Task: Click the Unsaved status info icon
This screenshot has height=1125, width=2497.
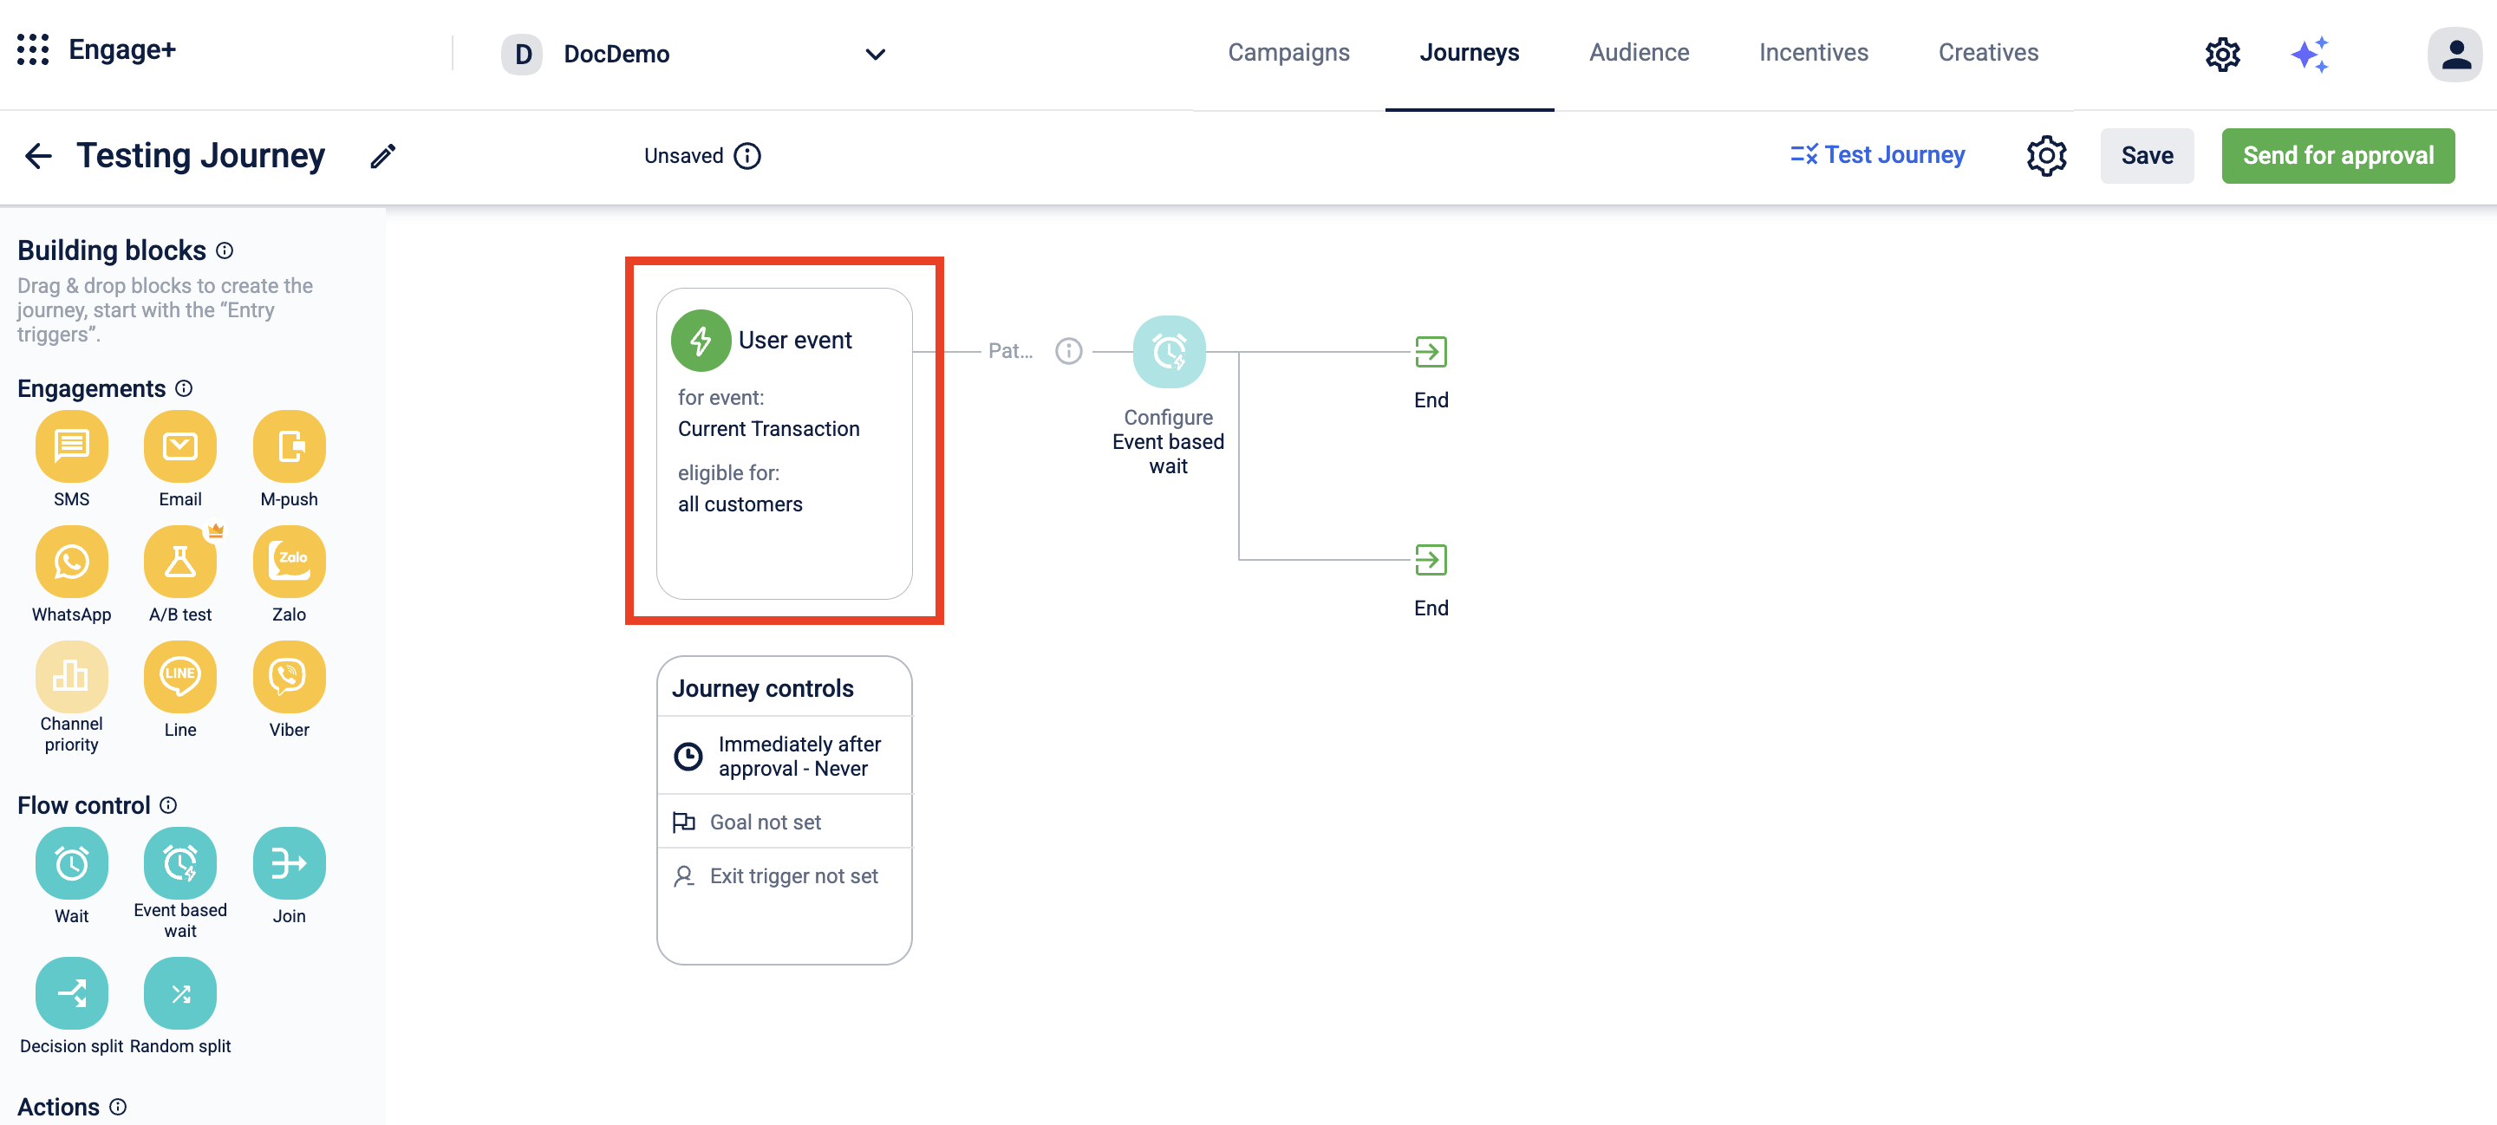Action: [747, 156]
